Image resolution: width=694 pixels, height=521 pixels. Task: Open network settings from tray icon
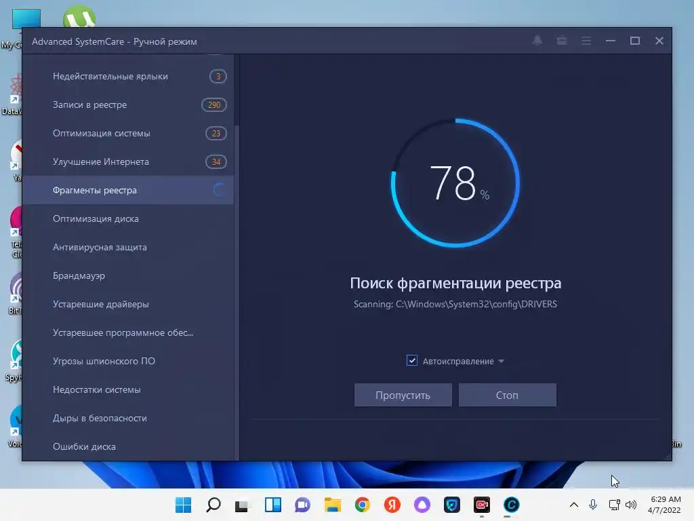pyautogui.click(x=614, y=504)
